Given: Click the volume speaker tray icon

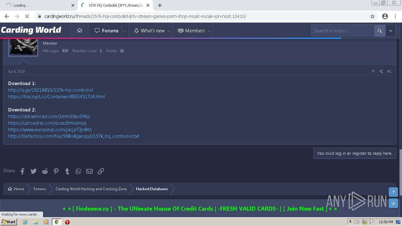Looking at the screenshot, I should pos(357,222).
